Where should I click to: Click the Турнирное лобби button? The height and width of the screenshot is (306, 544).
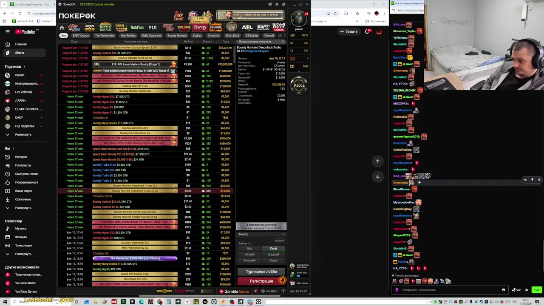tap(261, 272)
